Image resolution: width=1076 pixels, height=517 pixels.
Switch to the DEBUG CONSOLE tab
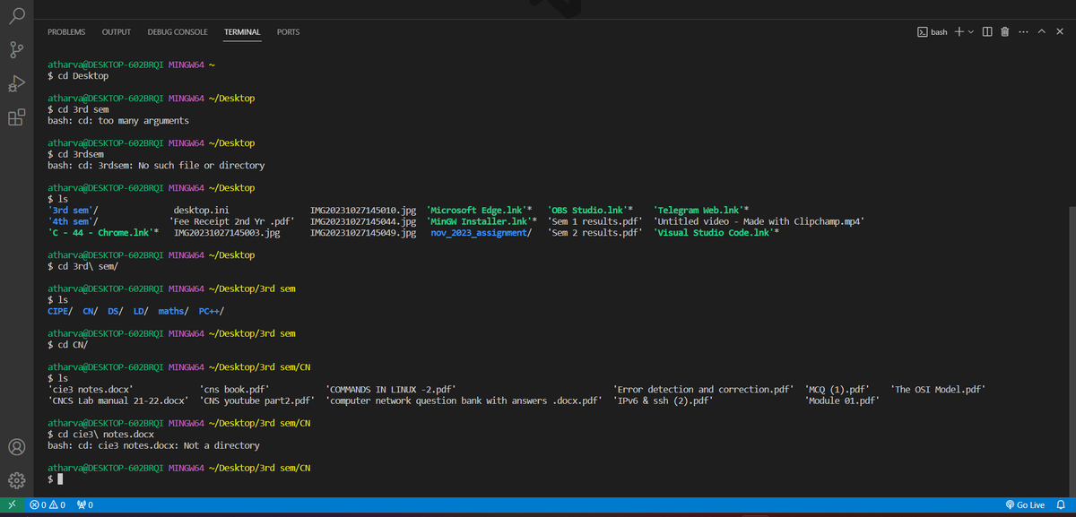177,31
